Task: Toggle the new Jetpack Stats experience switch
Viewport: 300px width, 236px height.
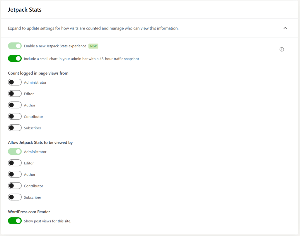Action: click(15, 46)
